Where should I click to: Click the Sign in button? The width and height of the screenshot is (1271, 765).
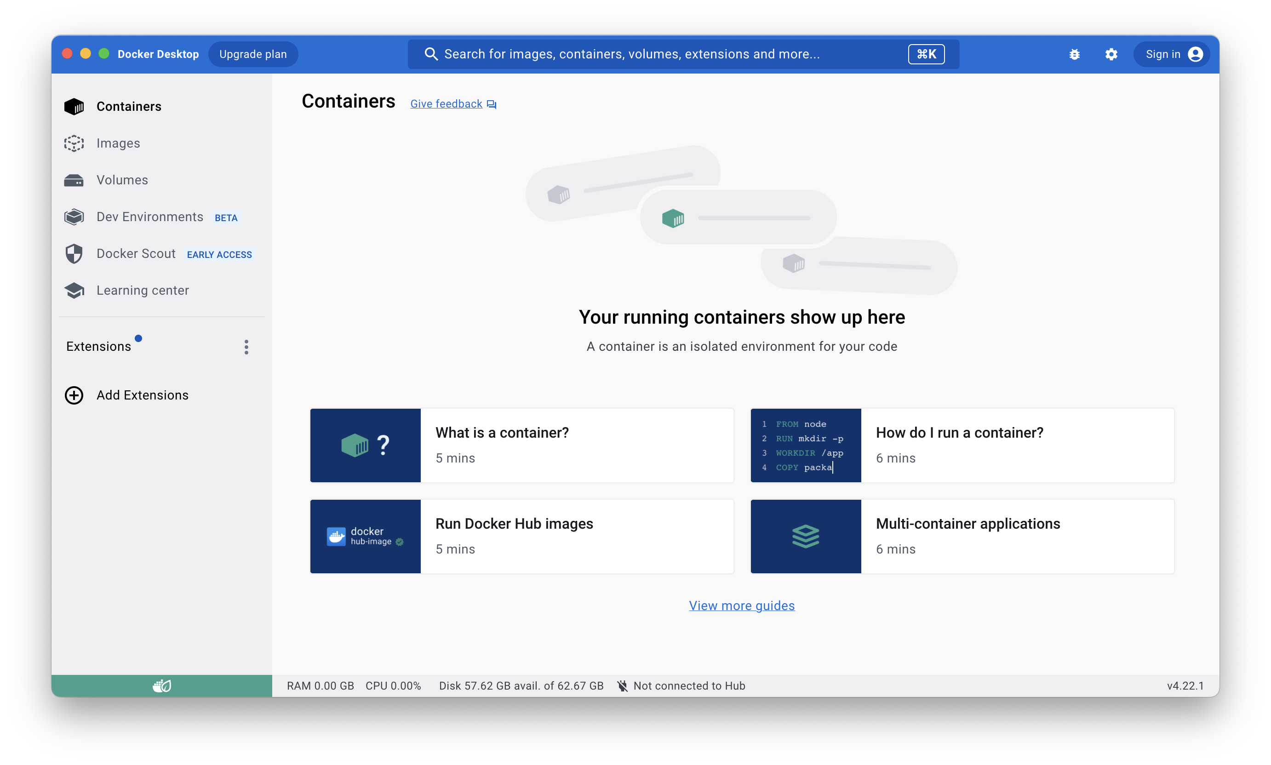(x=1172, y=54)
